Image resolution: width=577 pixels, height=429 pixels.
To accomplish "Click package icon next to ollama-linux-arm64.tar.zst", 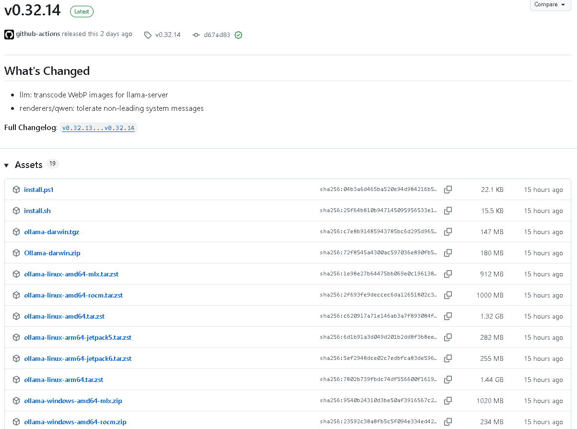I will (16, 380).
